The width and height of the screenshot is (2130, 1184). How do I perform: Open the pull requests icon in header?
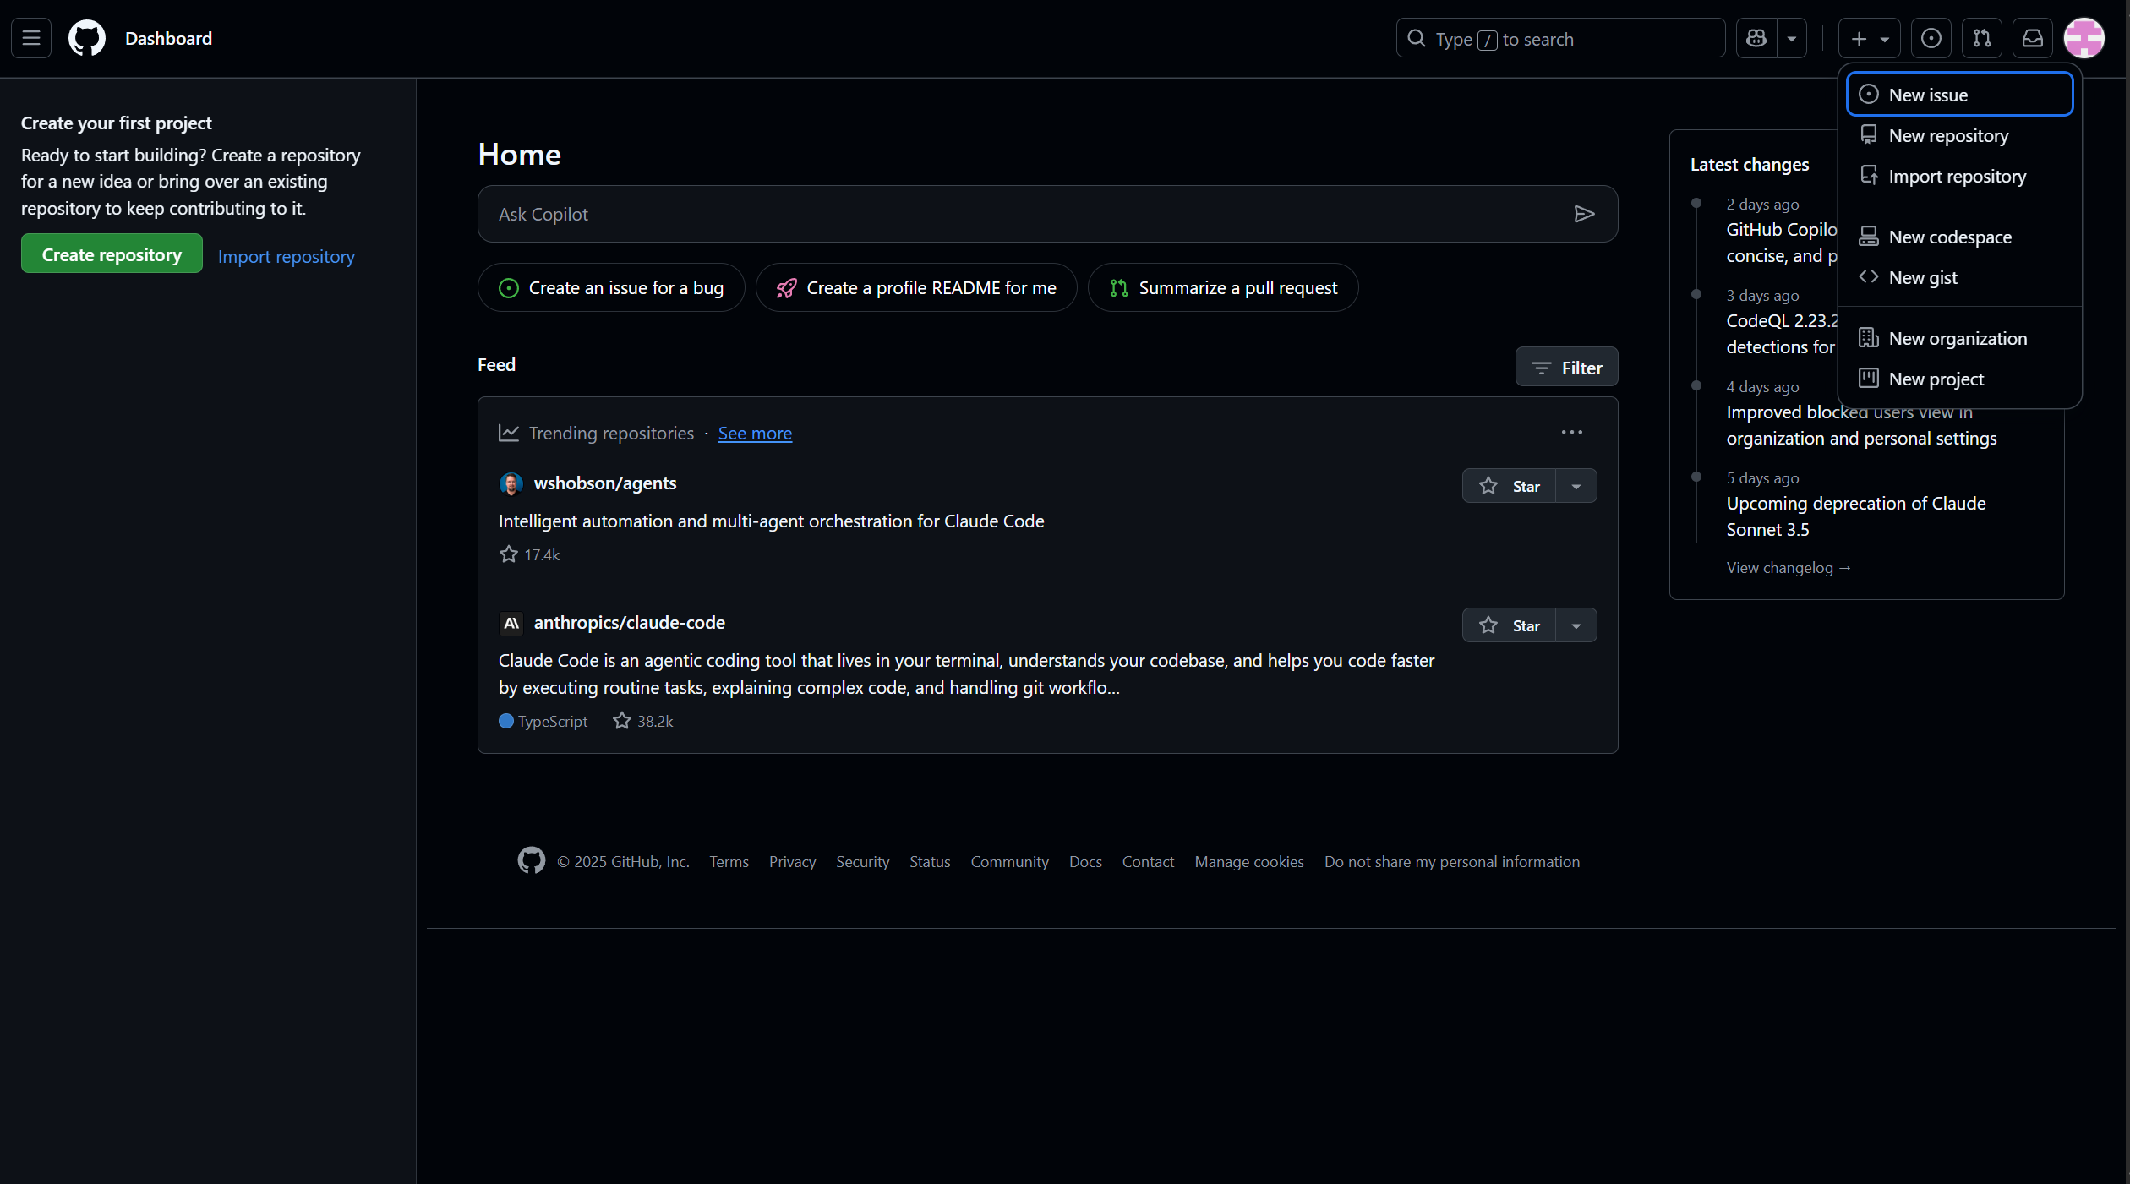(1981, 38)
